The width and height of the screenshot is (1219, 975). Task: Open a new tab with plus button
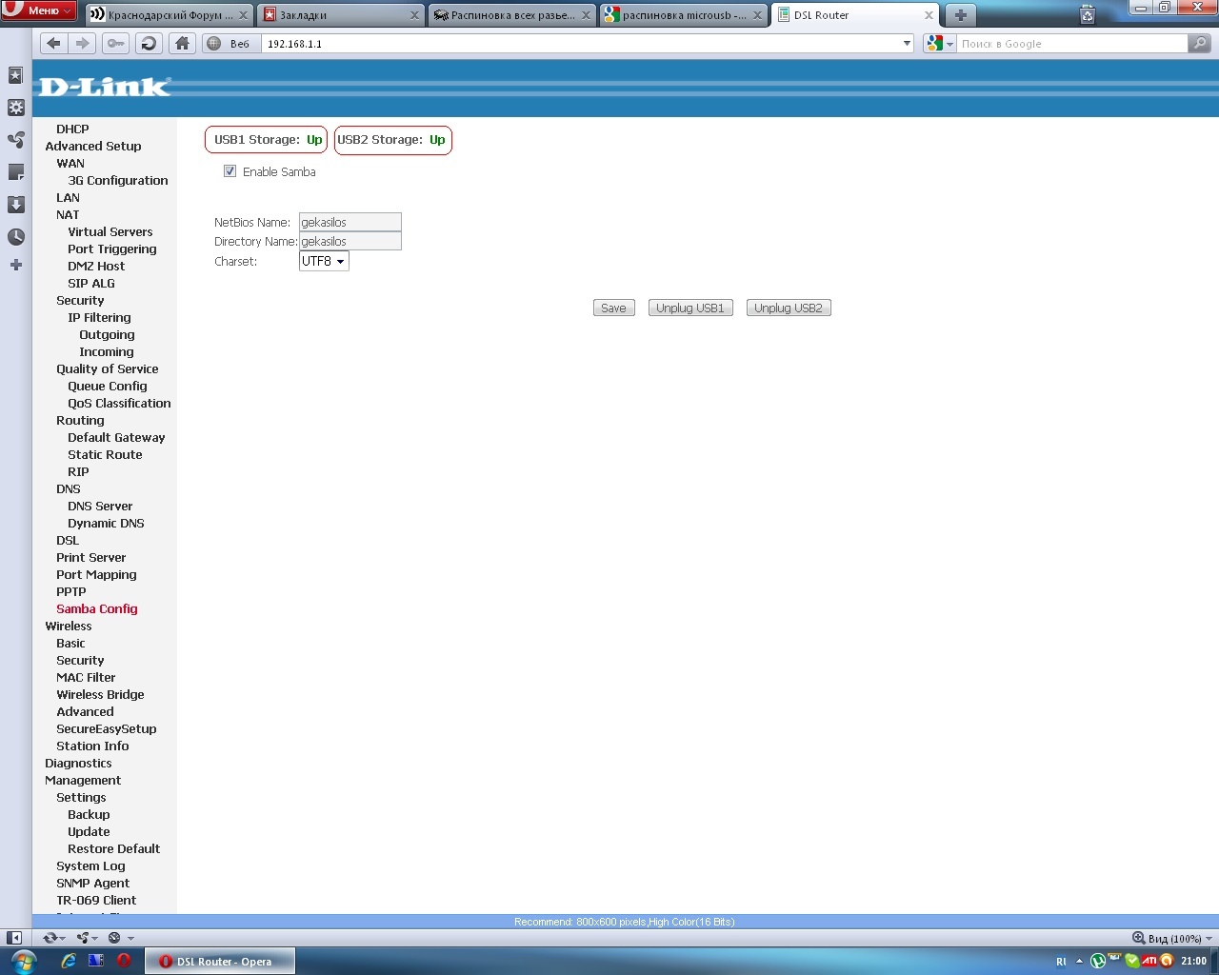pyautogui.click(x=960, y=15)
